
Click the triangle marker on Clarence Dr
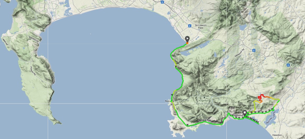coord(187,125)
